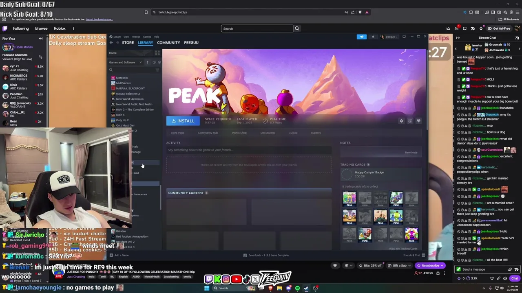Image resolution: width=522 pixels, height=293 pixels.
Task: Open the Twitch Browse page
Action: 41,28
